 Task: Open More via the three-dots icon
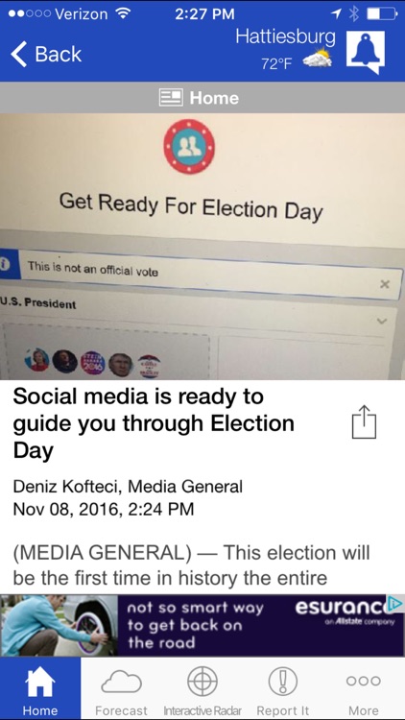tap(363, 681)
